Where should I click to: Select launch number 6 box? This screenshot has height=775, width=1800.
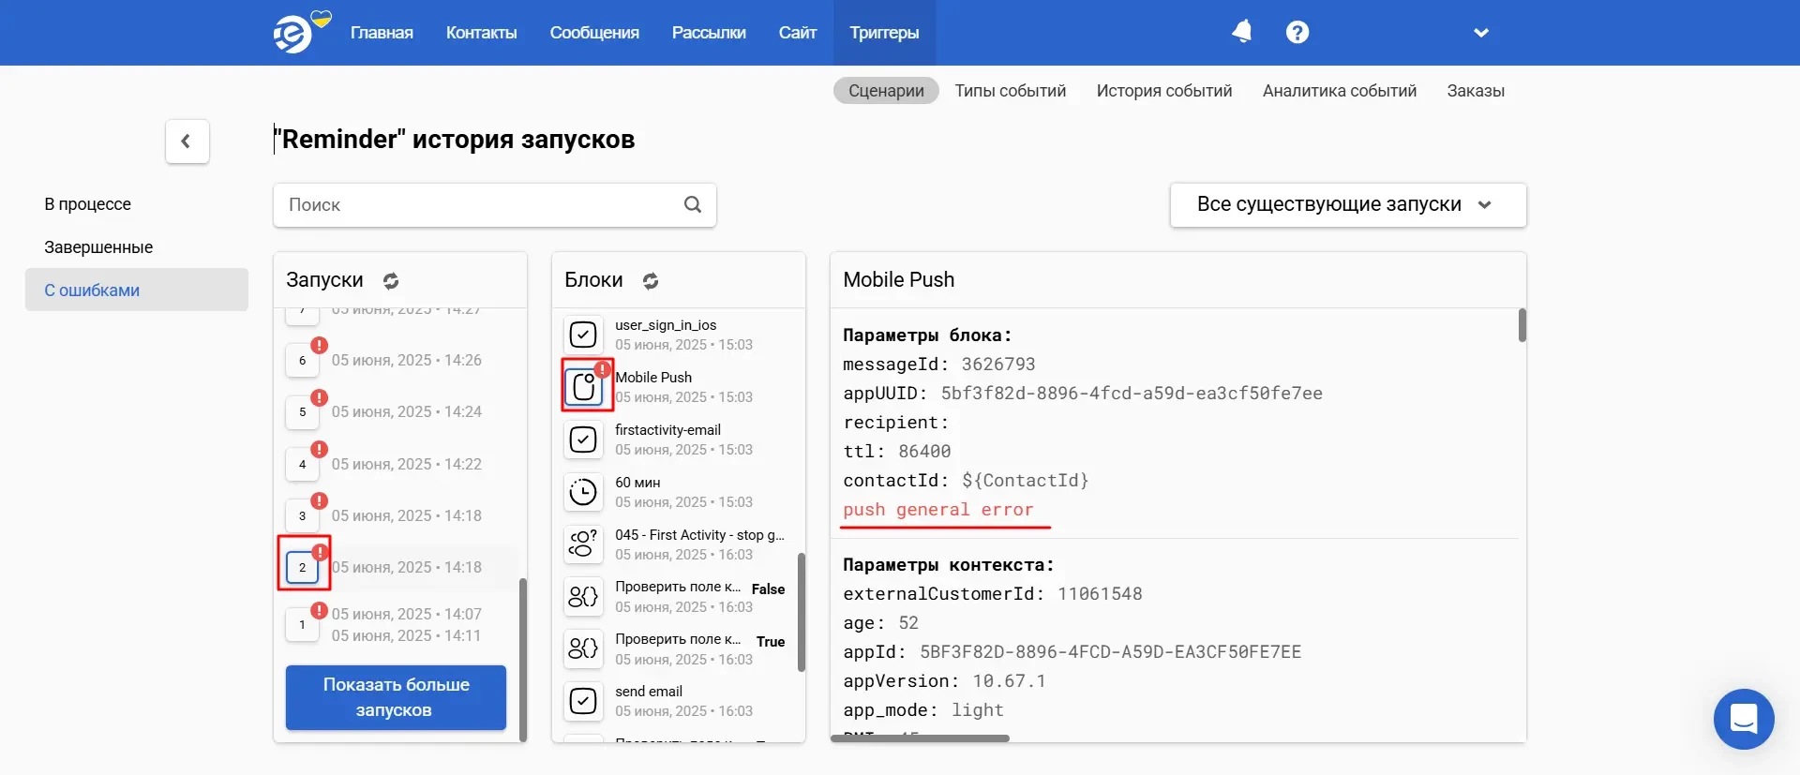point(302,360)
